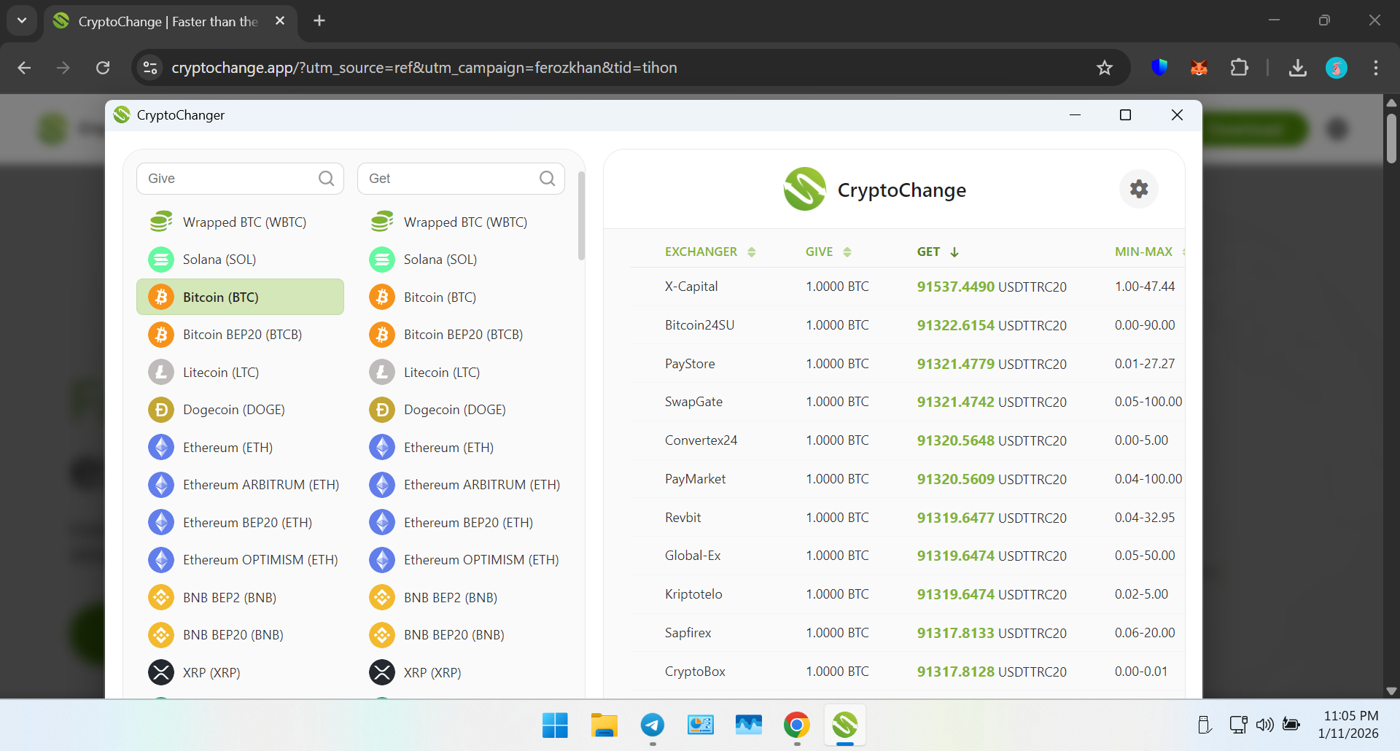Open the PayMarket exchanger offer
This screenshot has height=751, width=1400.
click(907, 479)
